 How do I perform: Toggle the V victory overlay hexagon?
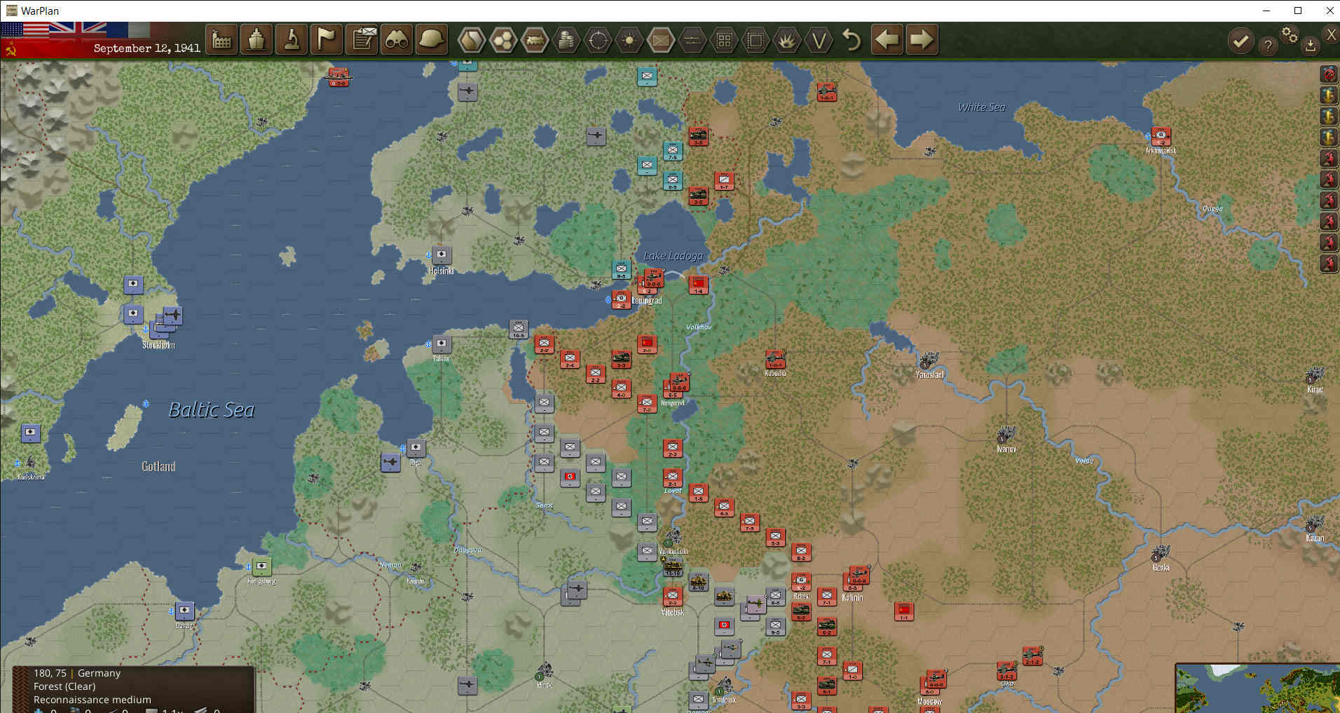tap(819, 40)
